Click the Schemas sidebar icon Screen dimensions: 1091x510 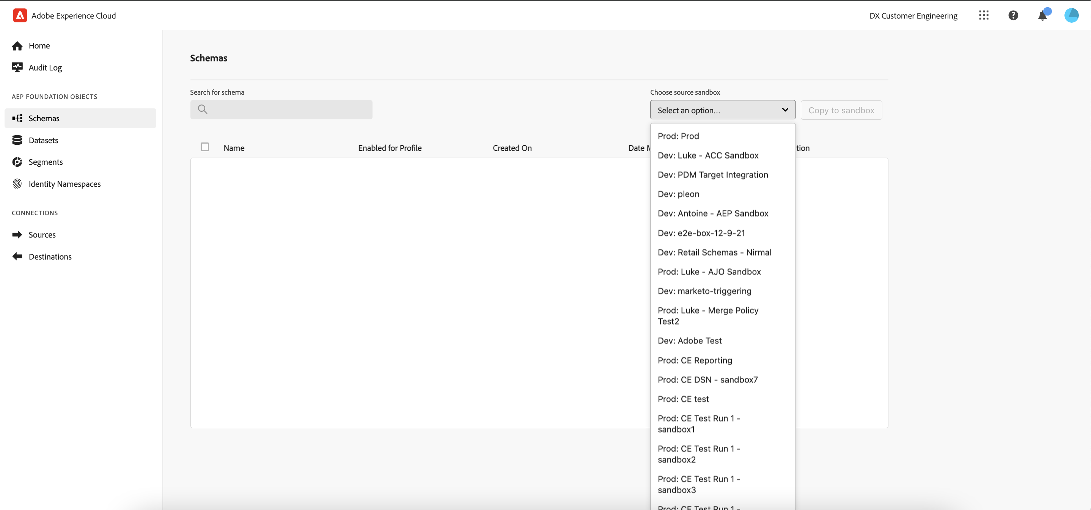pos(17,119)
